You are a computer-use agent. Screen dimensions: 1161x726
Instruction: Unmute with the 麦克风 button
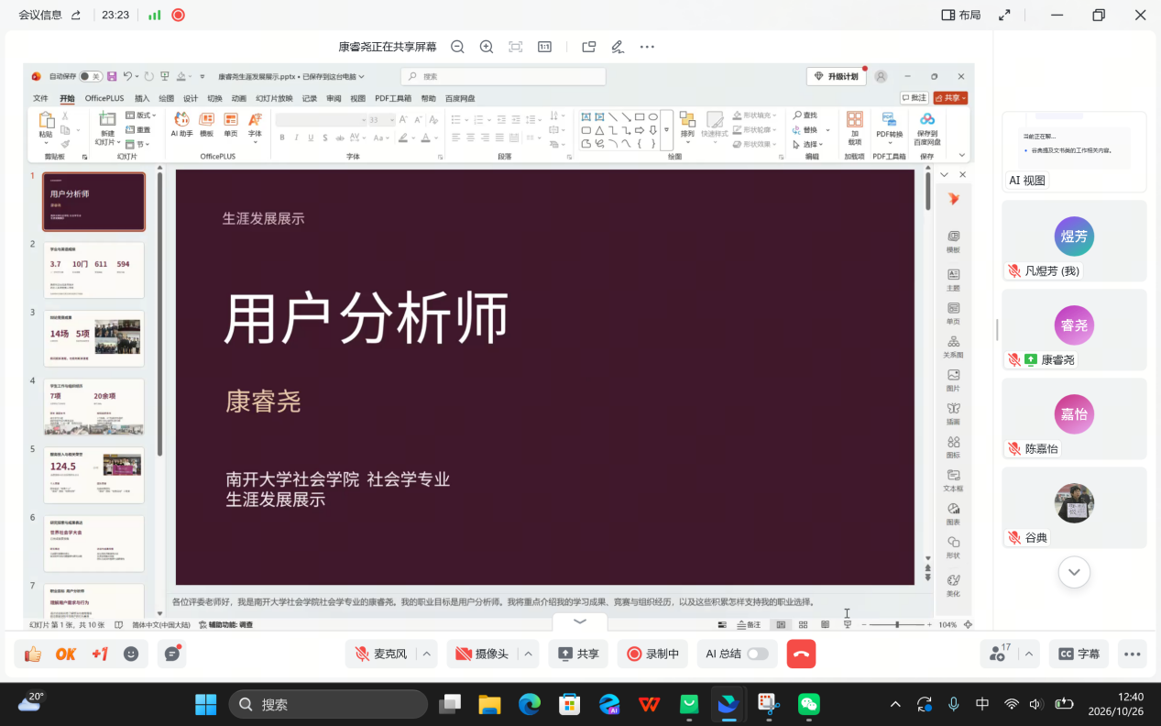[381, 654]
